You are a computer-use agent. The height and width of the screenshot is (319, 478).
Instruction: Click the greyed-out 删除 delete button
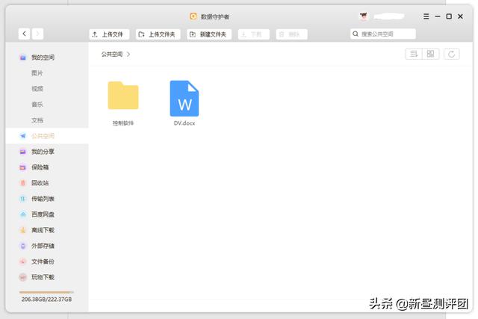pyautogui.click(x=292, y=34)
